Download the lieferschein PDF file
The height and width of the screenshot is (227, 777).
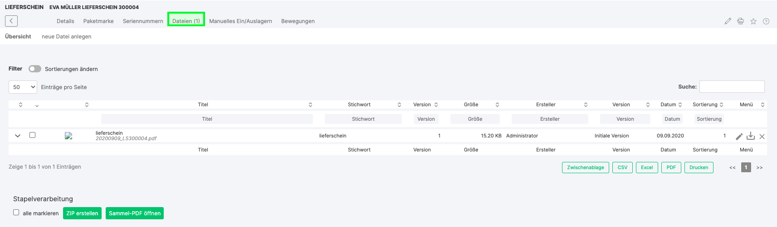(751, 136)
